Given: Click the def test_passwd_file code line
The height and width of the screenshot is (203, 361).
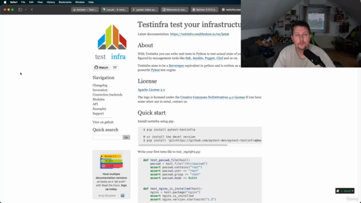Looking at the screenshot, I should coord(166,160).
